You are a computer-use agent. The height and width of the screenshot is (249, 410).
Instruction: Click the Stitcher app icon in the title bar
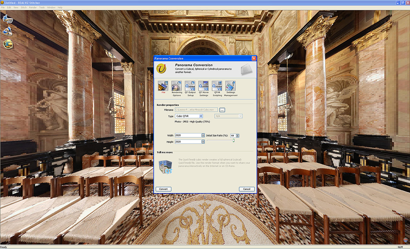(x=2, y=3)
